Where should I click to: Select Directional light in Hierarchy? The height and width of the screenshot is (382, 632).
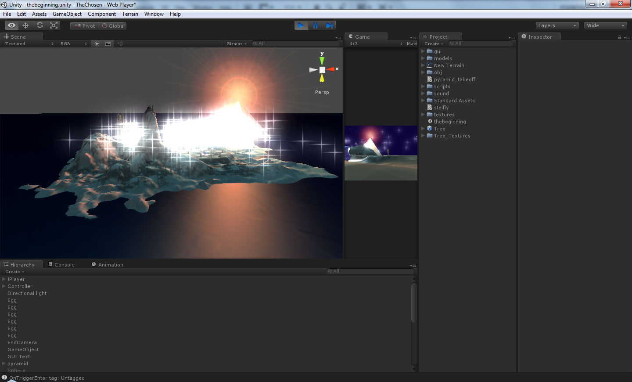(27, 293)
